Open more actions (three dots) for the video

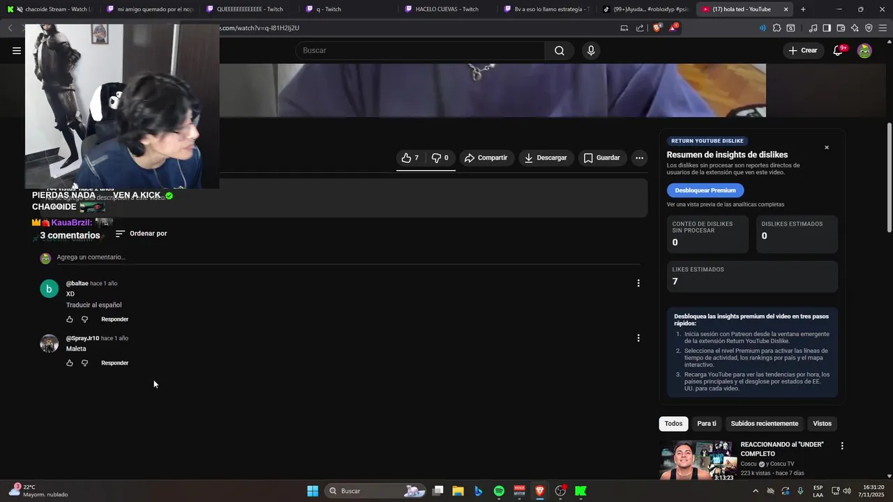(x=639, y=158)
